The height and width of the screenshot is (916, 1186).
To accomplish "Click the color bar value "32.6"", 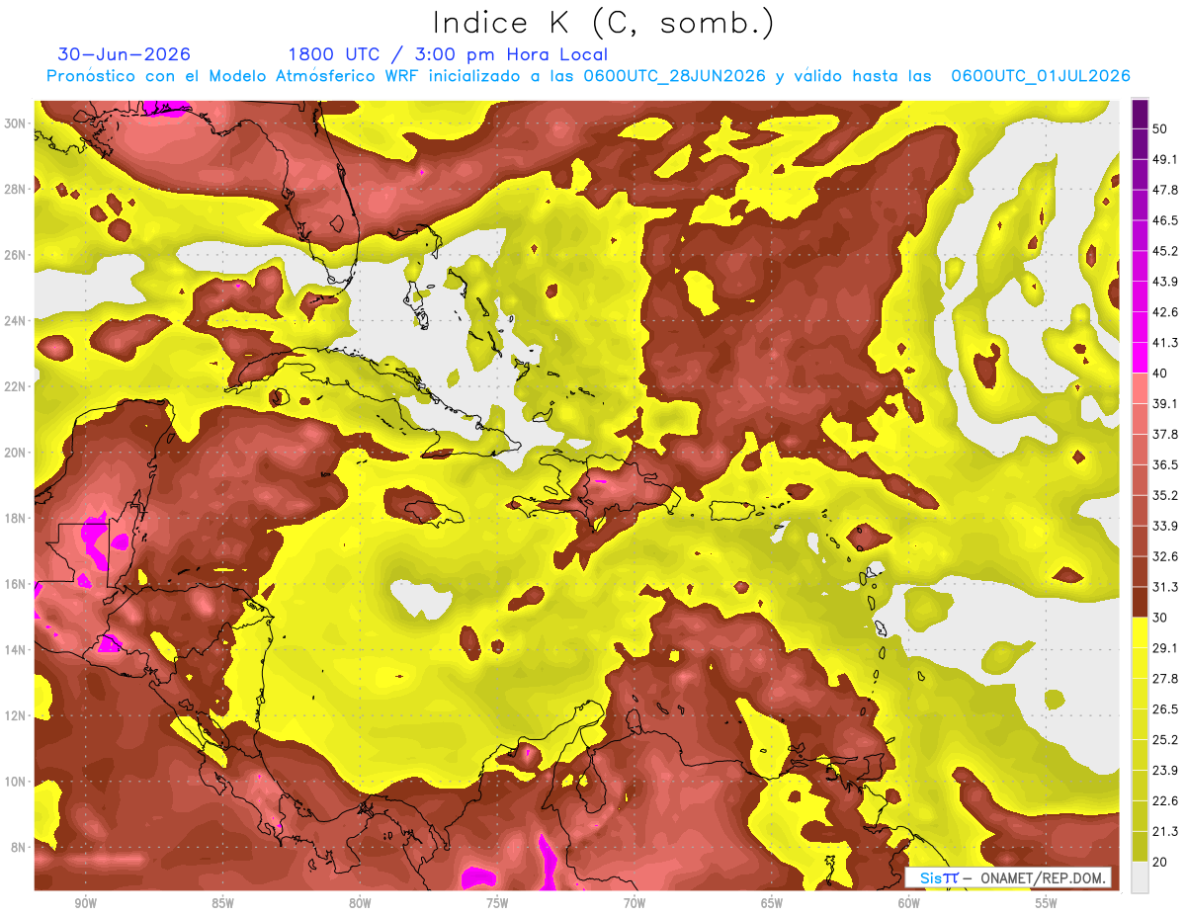I will tap(1164, 556).
